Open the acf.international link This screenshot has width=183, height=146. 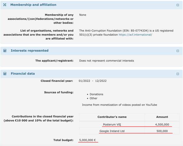135,35
